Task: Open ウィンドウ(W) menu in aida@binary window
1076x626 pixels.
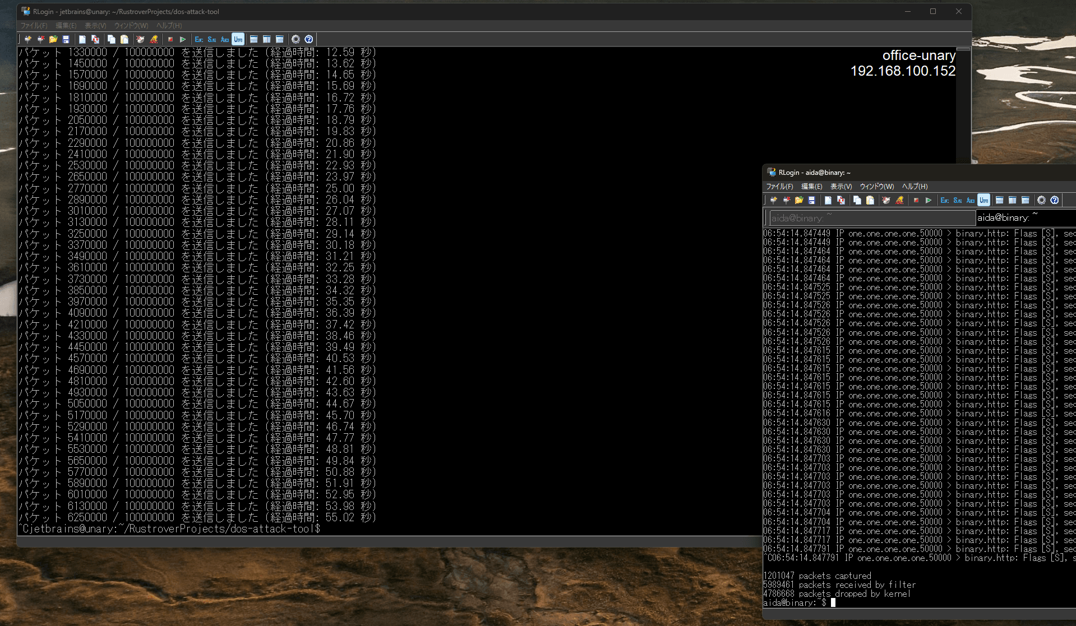Action: (x=877, y=187)
